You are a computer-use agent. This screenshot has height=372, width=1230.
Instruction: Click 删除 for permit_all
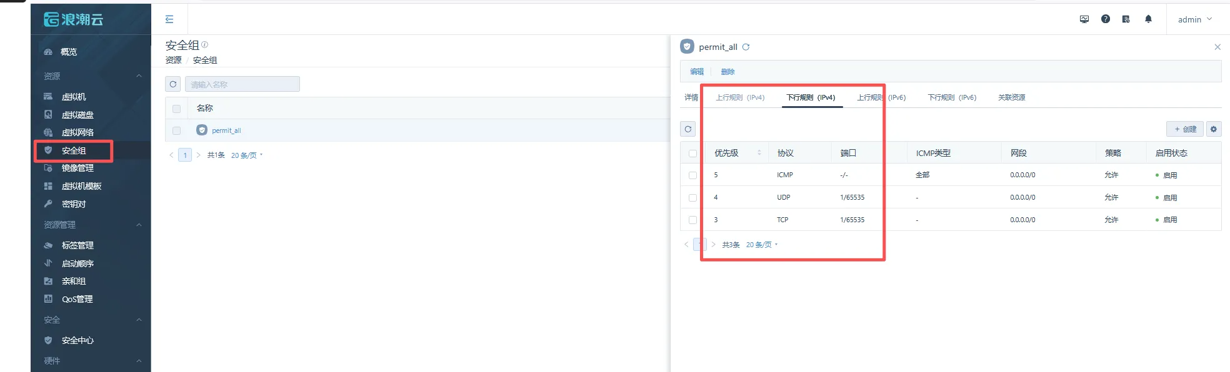[x=727, y=72]
